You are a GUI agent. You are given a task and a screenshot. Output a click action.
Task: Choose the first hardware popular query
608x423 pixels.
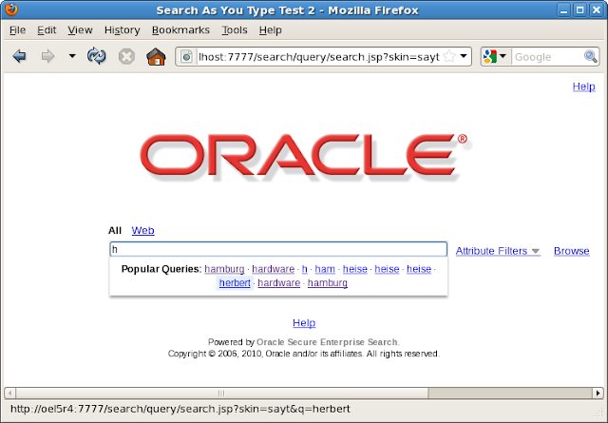click(x=274, y=269)
